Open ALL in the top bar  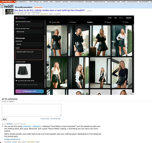coord(41,2)
